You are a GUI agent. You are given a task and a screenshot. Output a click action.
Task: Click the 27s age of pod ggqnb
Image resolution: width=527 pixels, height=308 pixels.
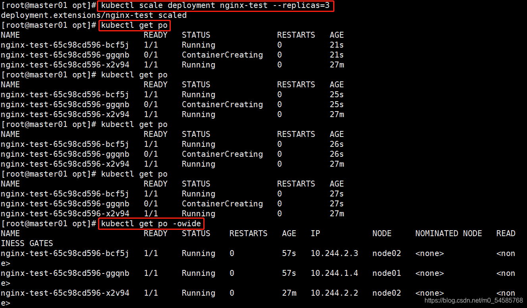tap(337, 204)
